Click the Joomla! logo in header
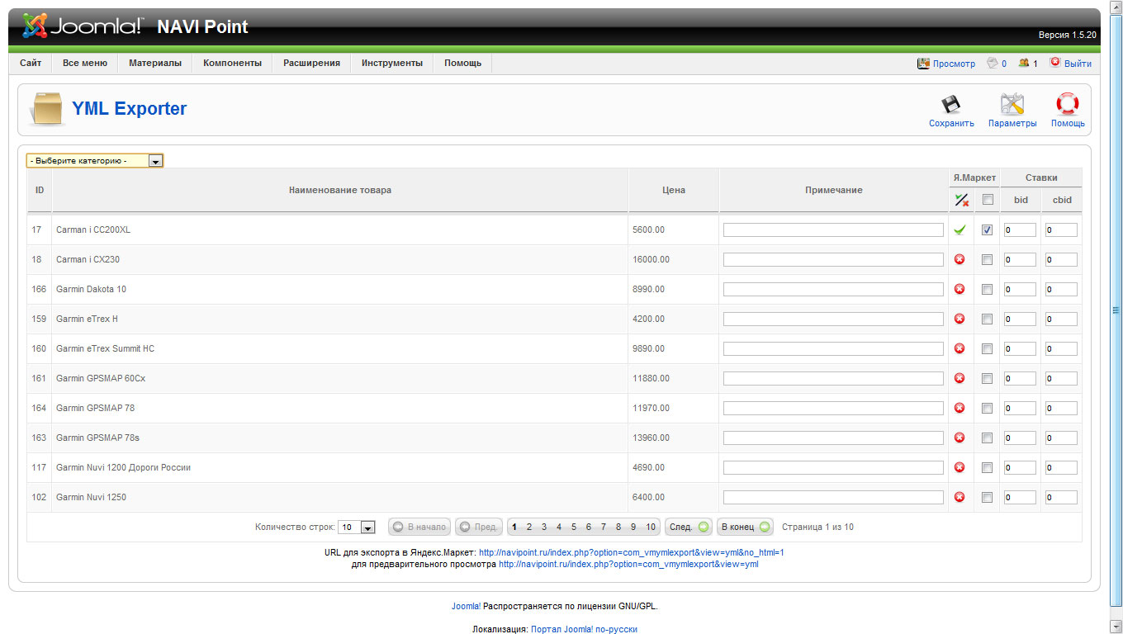 coord(83,26)
